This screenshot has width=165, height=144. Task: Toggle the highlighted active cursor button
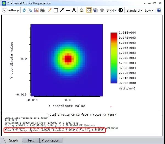(x=89, y=10)
